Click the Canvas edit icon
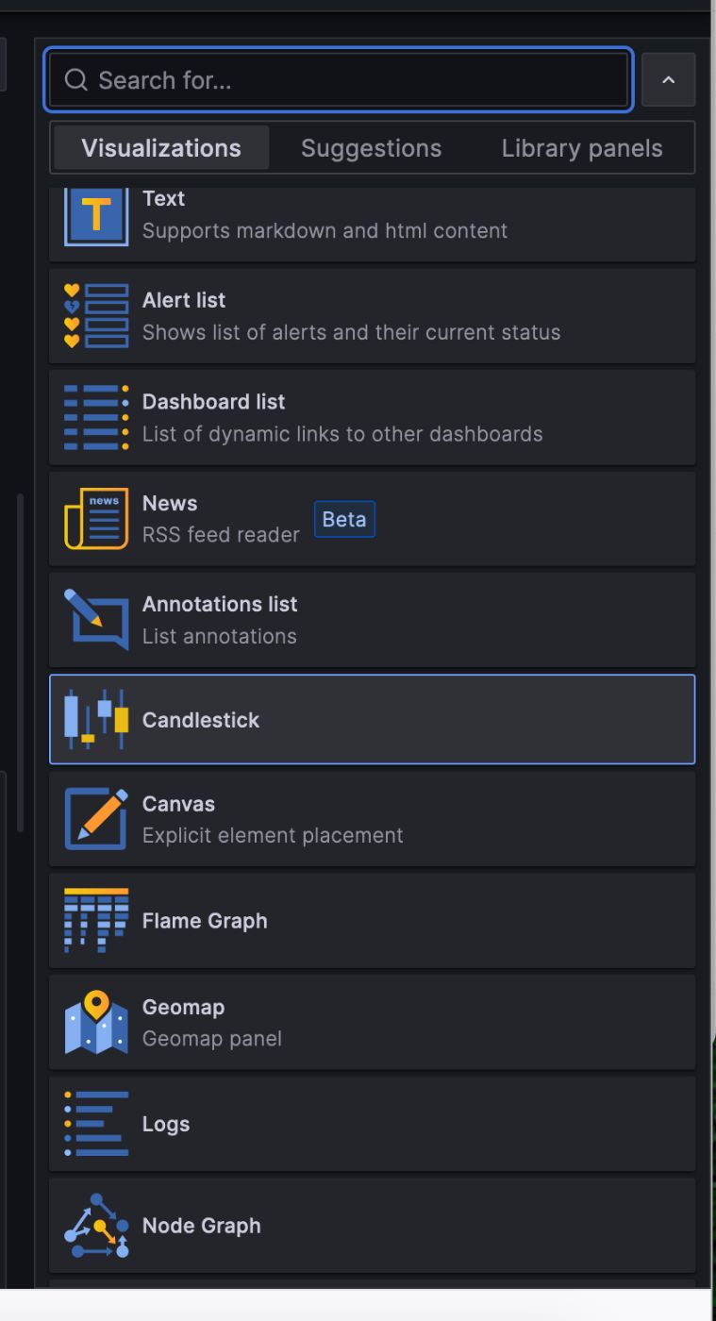The height and width of the screenshot is (1321, 716). [x=96, y=819]
